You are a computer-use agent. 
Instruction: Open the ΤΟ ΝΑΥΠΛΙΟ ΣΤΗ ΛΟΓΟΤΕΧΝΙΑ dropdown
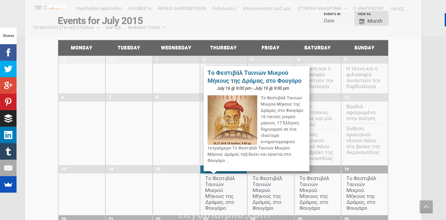[x=66, y=28]
